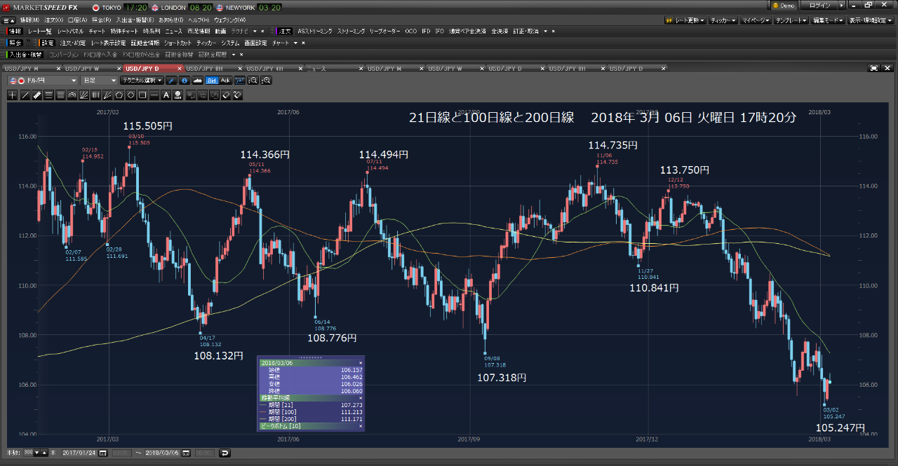Select the rectangle drawing tool

[142, 95]
